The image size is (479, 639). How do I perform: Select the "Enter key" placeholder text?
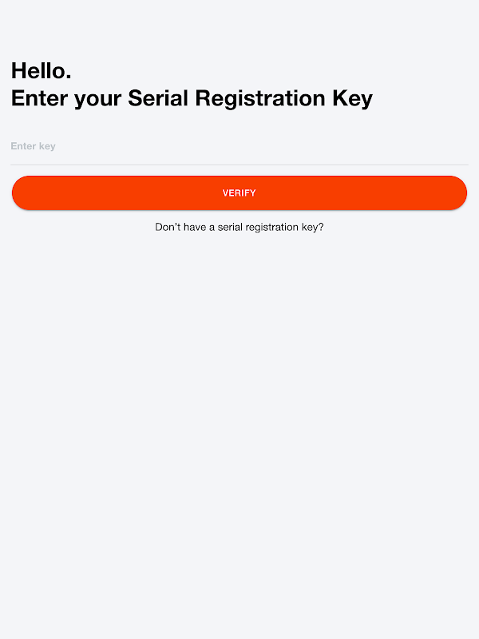point(33,147)
